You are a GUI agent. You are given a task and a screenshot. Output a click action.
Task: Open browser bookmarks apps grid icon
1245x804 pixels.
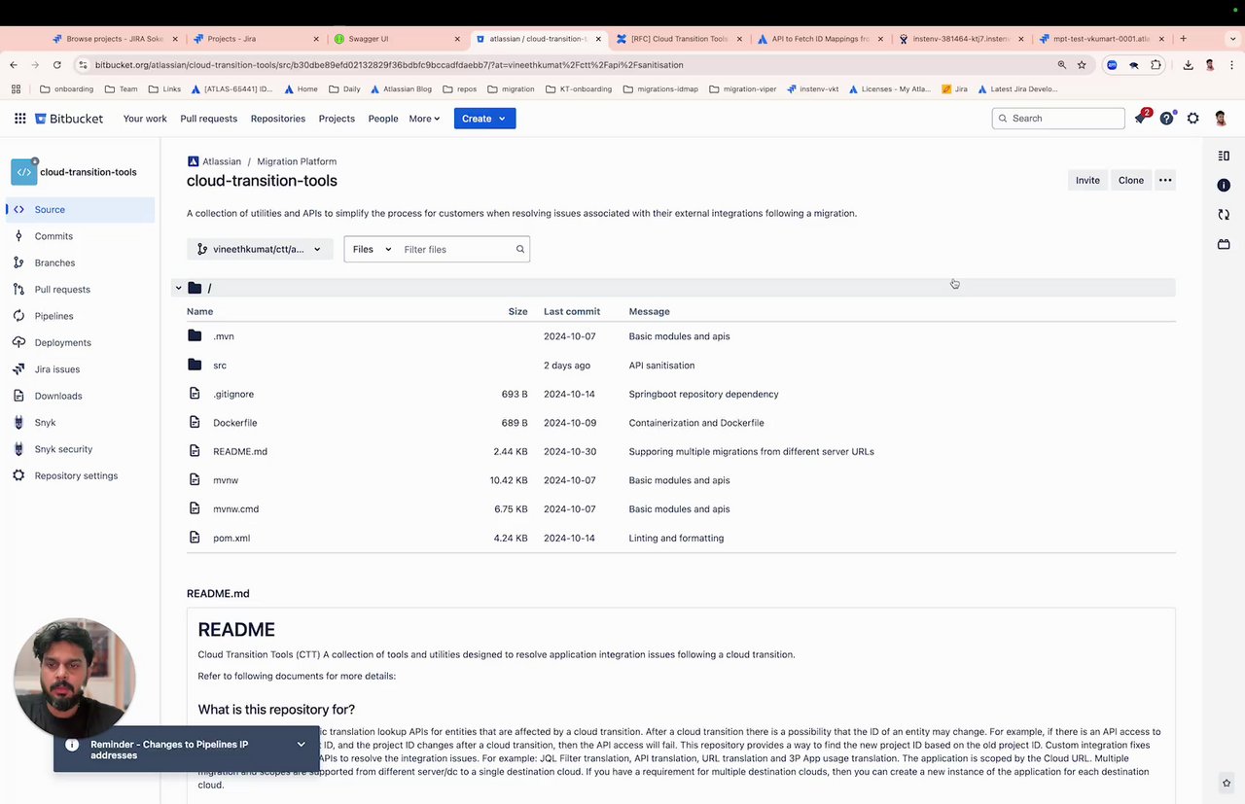(16, 89)
